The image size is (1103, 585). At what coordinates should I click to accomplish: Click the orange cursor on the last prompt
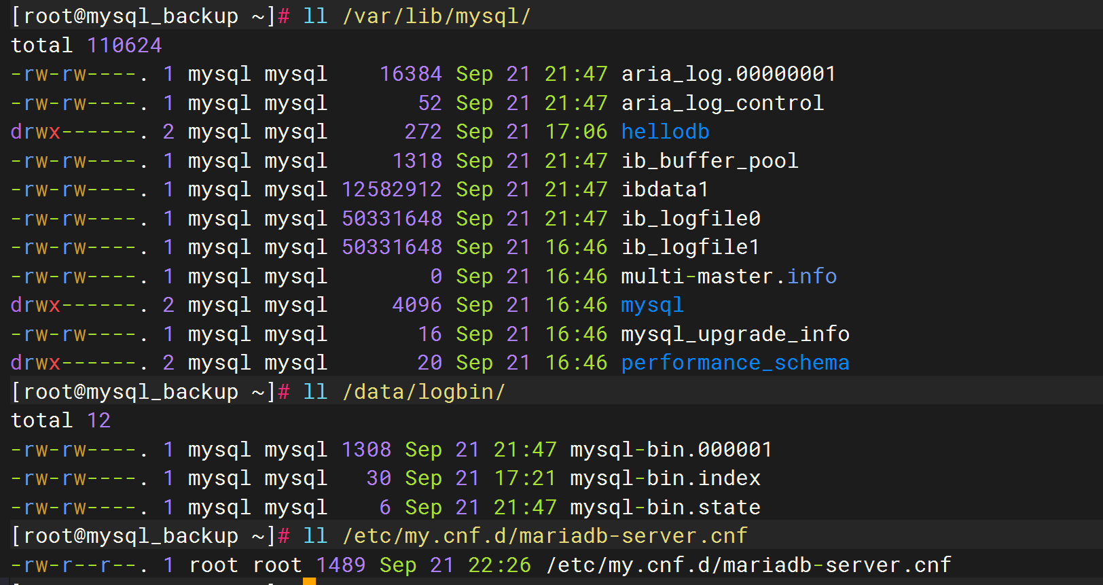tap(309, 582)
